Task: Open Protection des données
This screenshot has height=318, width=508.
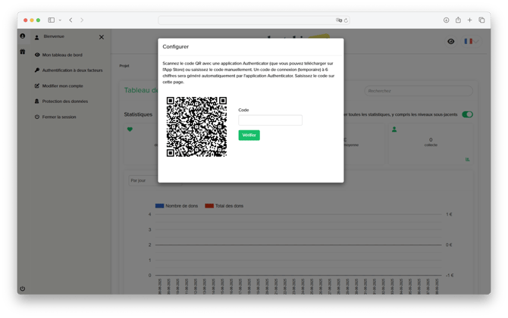Action: pyautogui.click(x=61, y=101)
